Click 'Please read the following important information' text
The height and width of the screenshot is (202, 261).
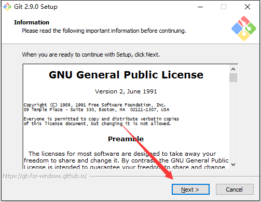click(x=104, y=31)
